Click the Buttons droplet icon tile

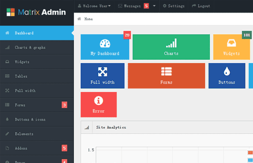tap(226, 76)
